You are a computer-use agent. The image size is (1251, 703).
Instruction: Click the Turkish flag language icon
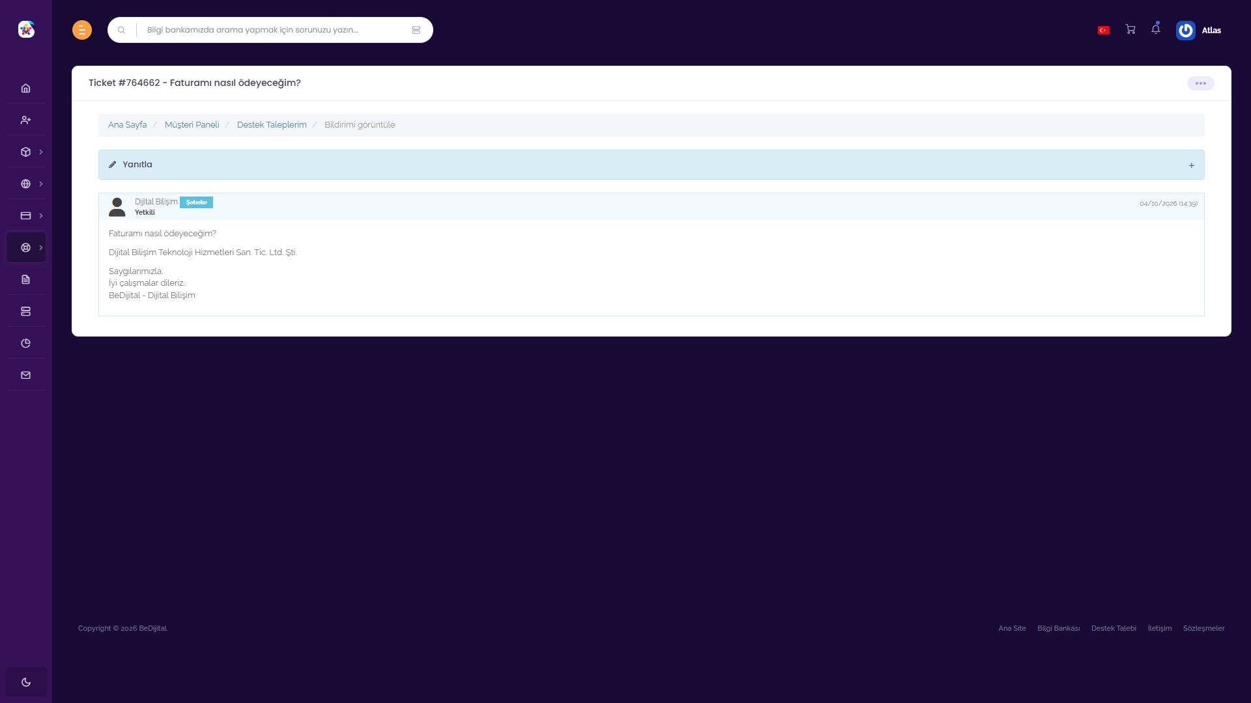[x=1104, y=30]
